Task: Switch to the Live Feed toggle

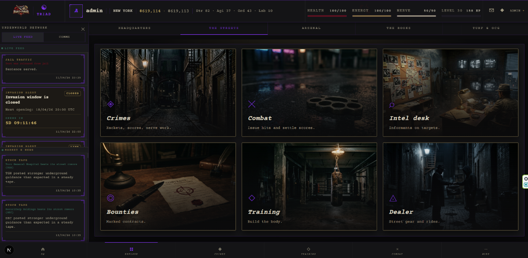Action: click(x=23, y=37)
